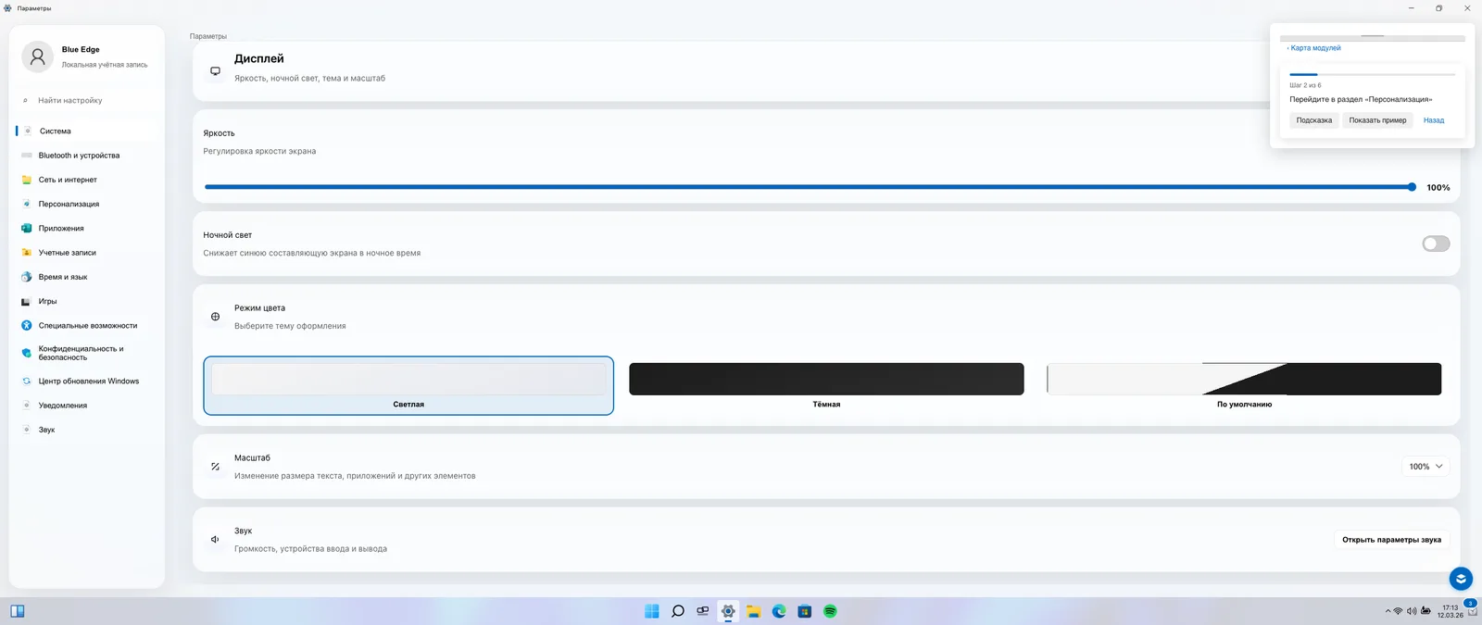Click the Bluetooth and devices sidebar icon
The width and height of the screenshot is (1482, 625).
pos(27,156)
